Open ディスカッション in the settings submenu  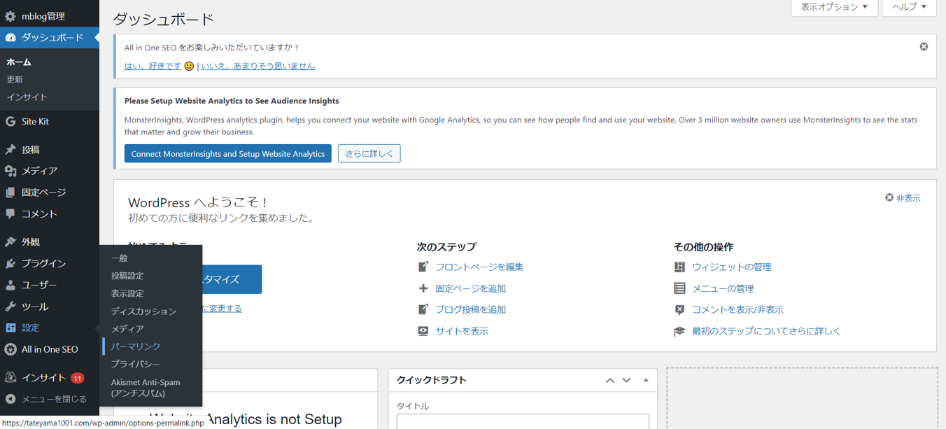143,311
